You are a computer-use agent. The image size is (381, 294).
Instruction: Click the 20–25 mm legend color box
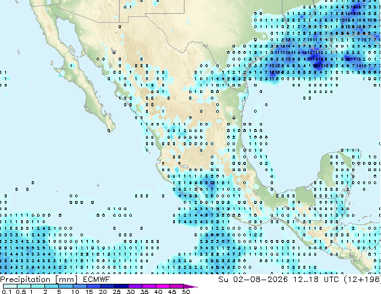(x=108, y=286)
